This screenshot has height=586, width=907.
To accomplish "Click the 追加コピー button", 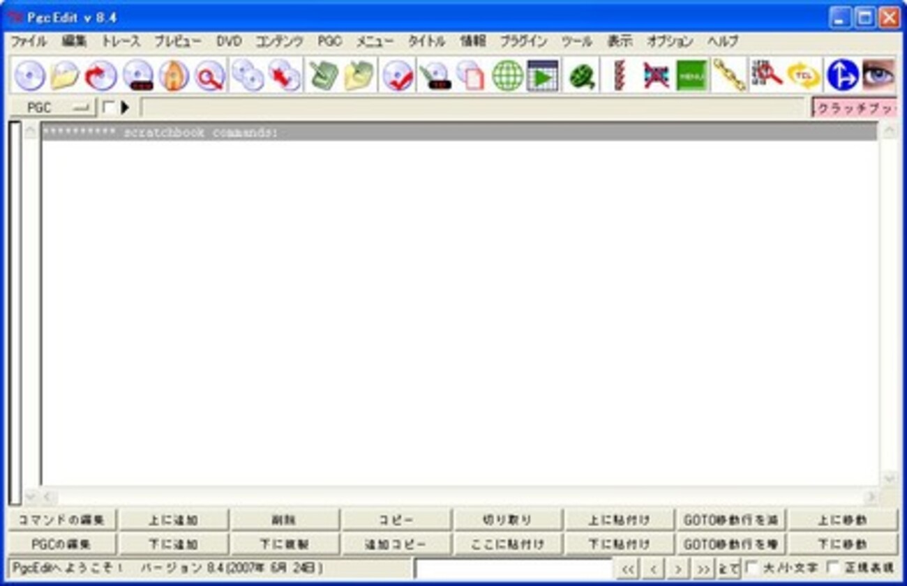I will [x=396, y=543].
